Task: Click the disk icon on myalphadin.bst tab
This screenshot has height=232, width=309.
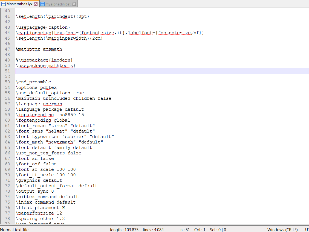Action: (42, 4)
